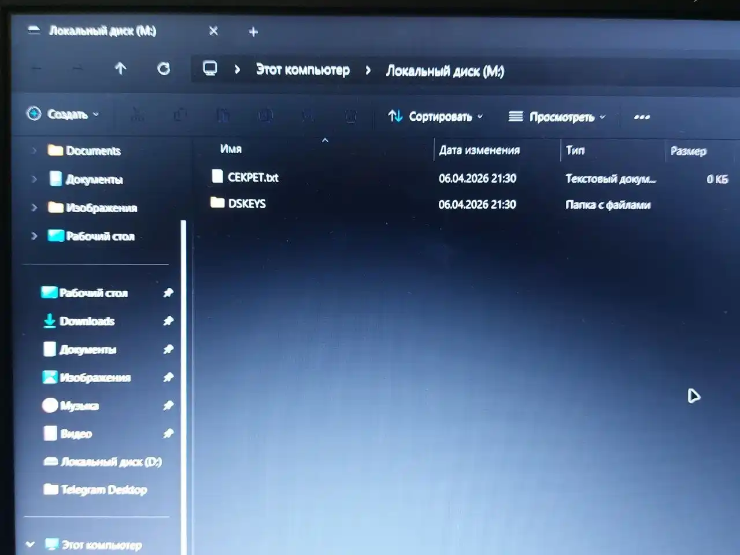Image resolution: width=740 pixels, height=555 pixels.
Task: Click pin icon next to pinned Документы
Action: tap(168, 349)
